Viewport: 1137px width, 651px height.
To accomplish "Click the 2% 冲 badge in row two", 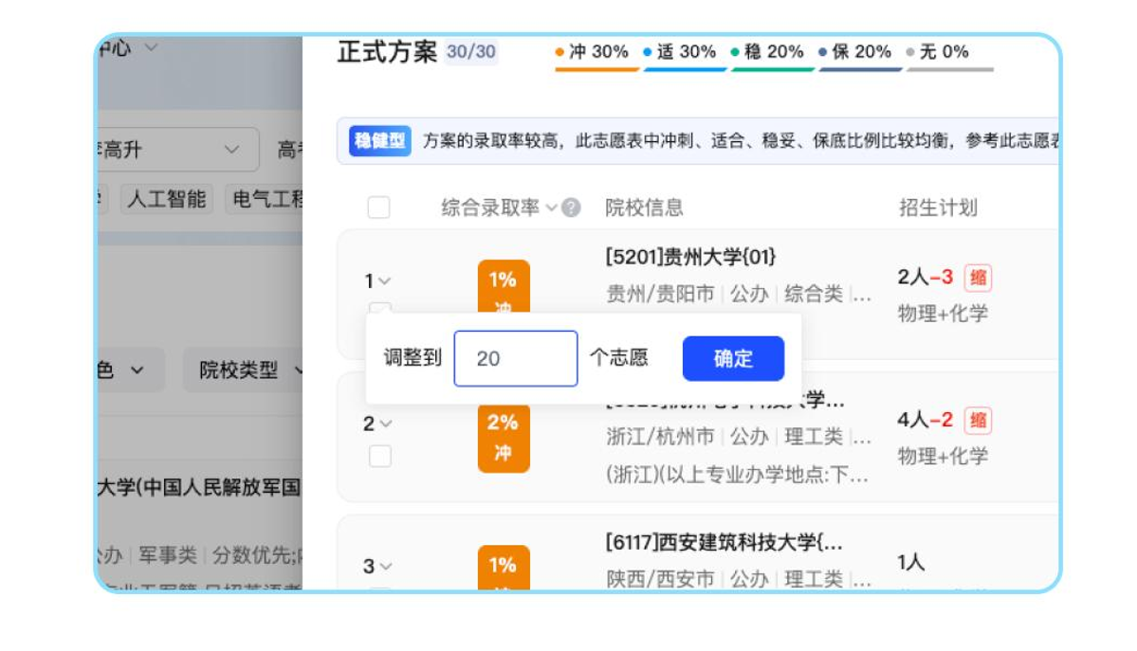I will pyautogui.click(x=503, y=439).
